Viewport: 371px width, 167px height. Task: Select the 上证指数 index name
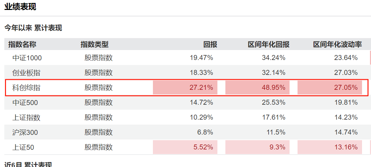point(26,118)
